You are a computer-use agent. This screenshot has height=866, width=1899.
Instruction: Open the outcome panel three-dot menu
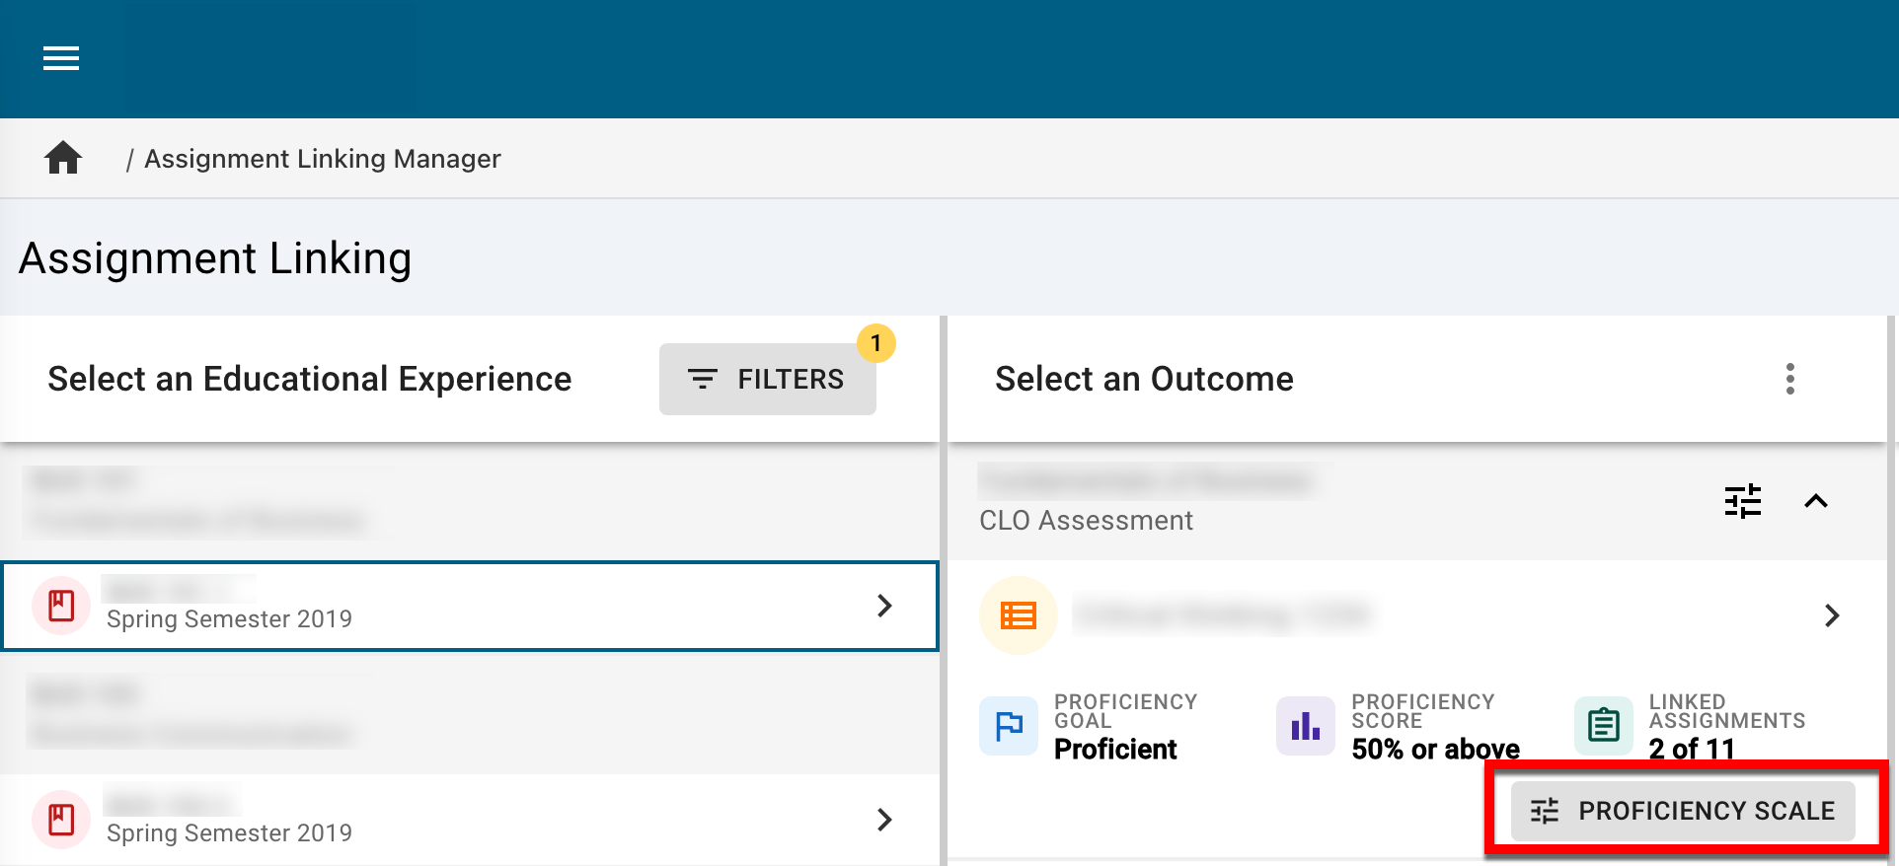(x=1789, y=379)
